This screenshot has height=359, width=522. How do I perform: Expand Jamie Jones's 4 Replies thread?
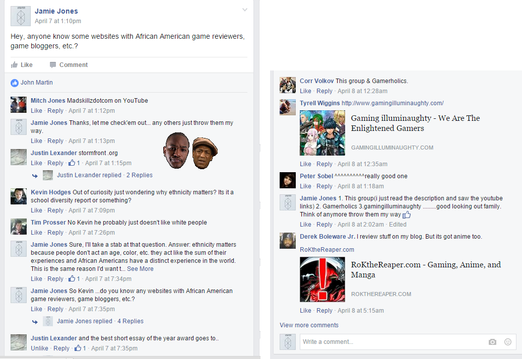[x=130, y=321]
